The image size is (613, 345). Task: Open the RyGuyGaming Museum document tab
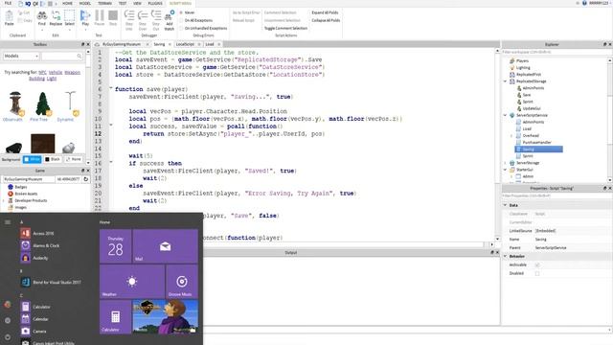tap(122, 44)
